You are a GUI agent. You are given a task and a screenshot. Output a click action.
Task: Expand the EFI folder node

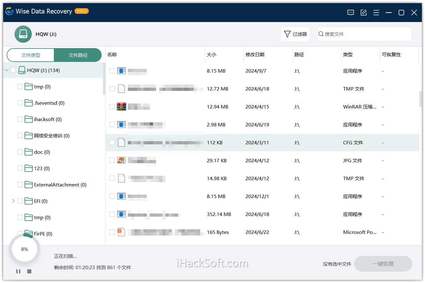13,201
